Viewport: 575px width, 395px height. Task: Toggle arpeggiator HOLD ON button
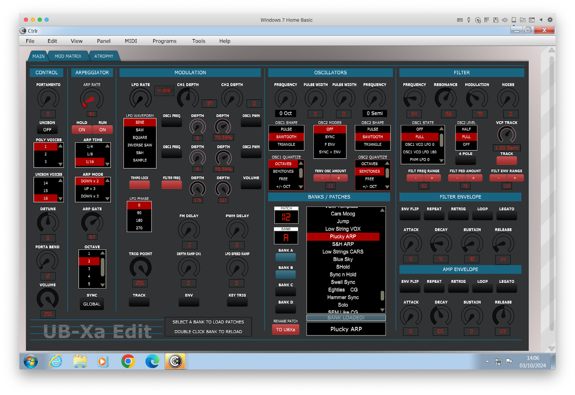tap(82, 130)
